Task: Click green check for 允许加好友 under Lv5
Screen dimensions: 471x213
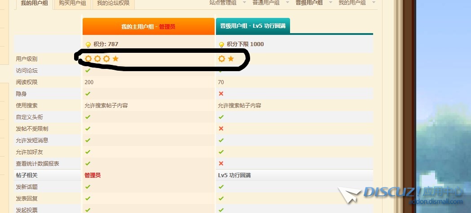Action: pyautogui.click(x=221, y=152)
